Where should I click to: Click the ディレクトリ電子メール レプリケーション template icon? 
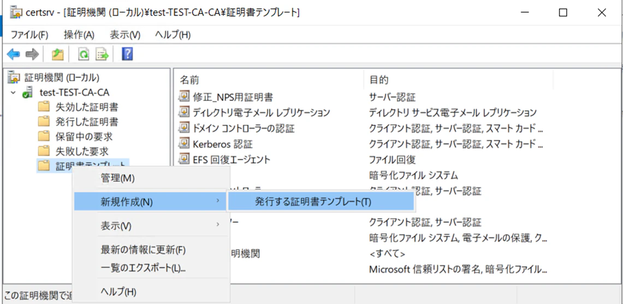point(184,112)
